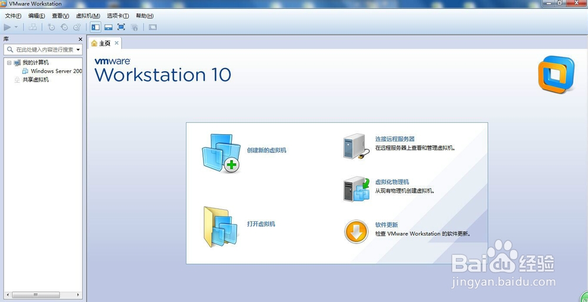Click the 连接远程服务器 link

(x=395, y=139)
